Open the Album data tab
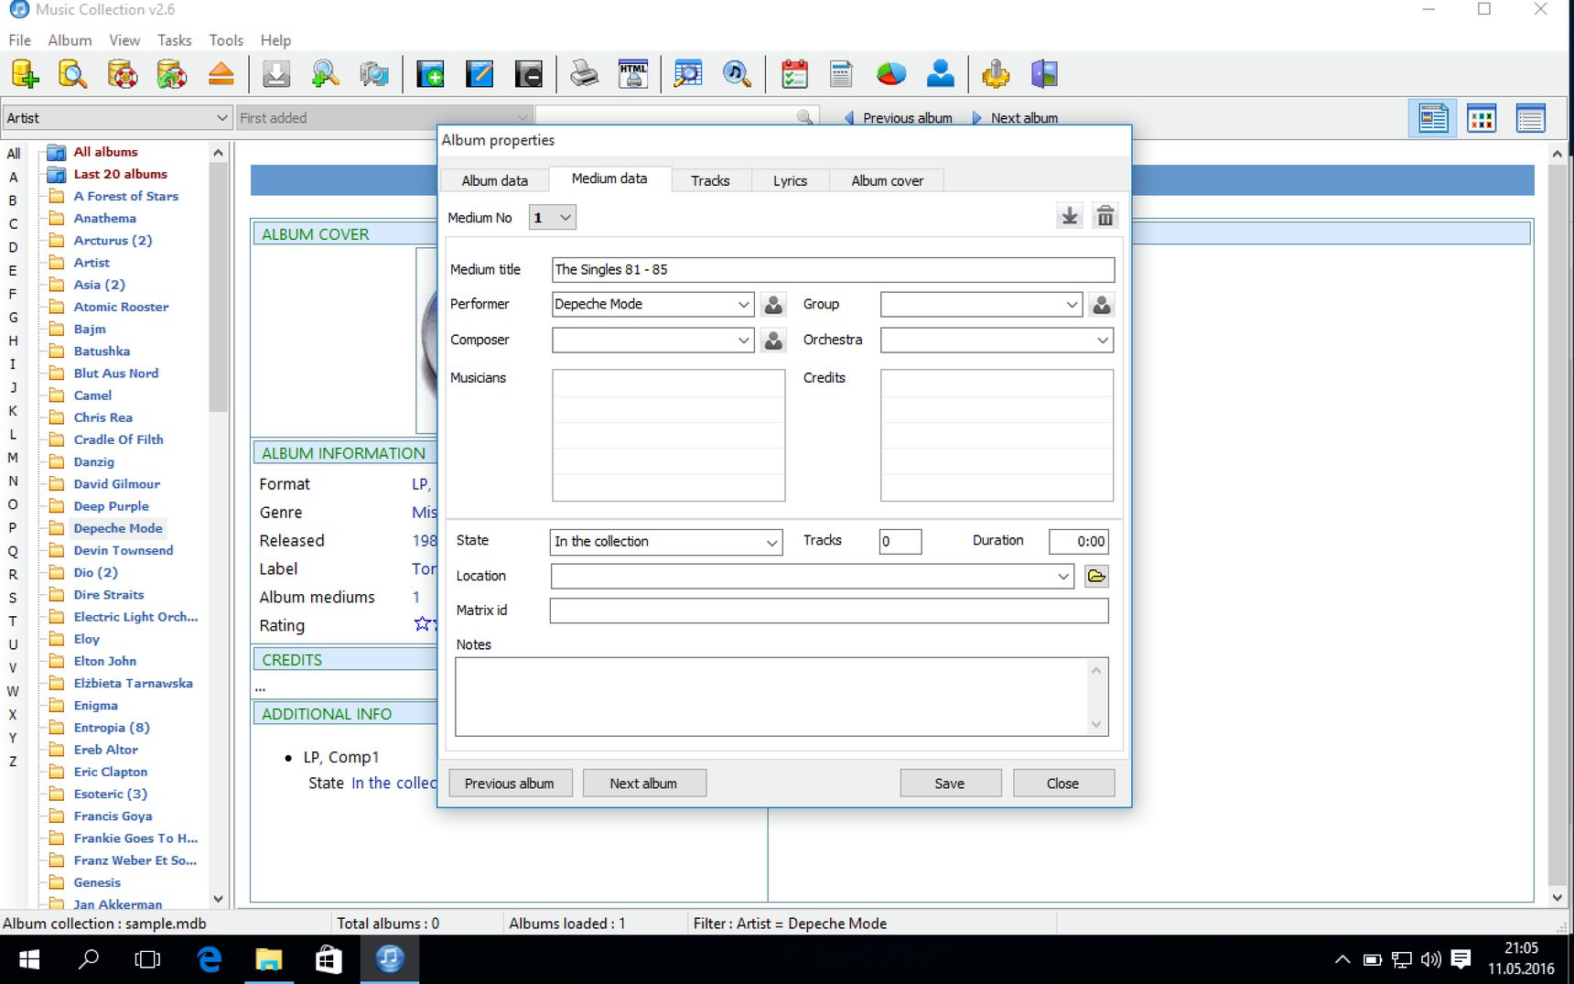 point(494,180)
